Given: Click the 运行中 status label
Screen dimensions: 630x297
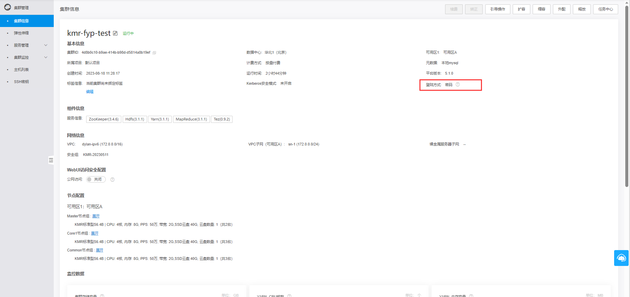Looking at the screenshot, I should coord(128,33).
